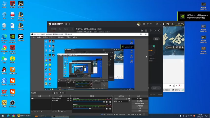Open GeForce Experience desktop shortcut
This screenshot has width=210, height=118.
[12, 38]
